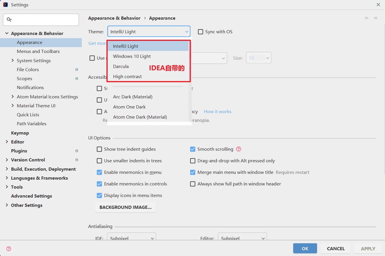Click the forward navigation arrow
The height and width of the screenshot is (256, 385).
375,18
